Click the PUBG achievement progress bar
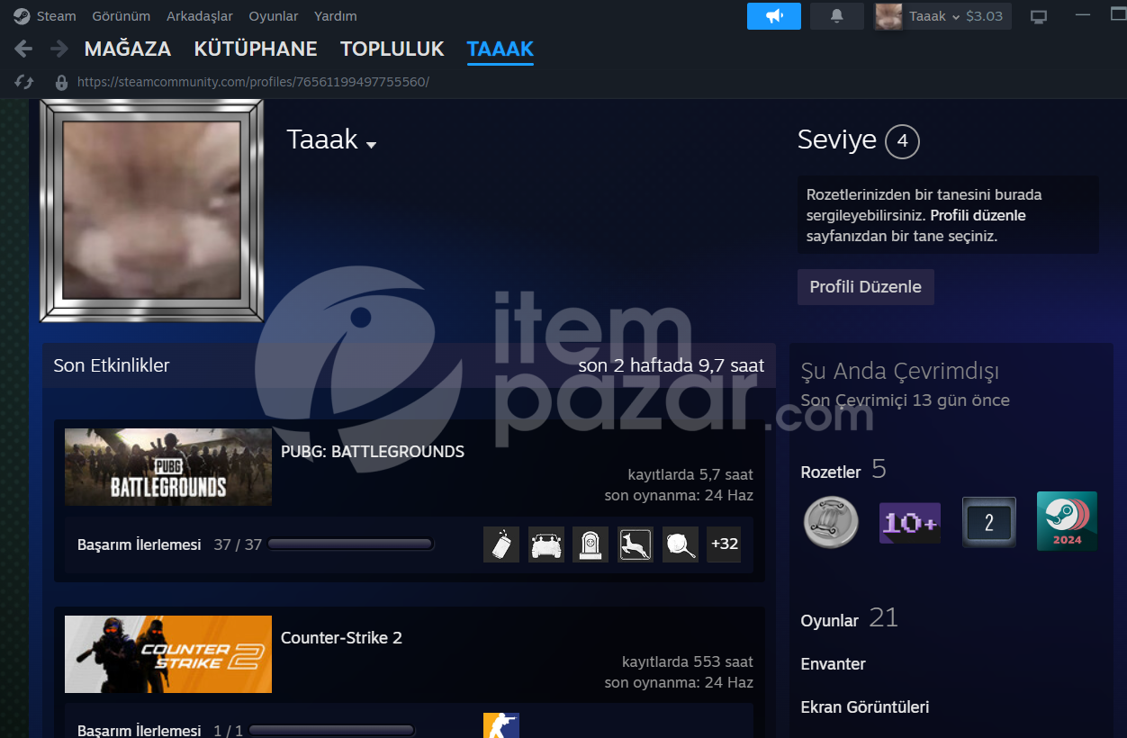This screenshot has width=1127, height=738. coord(350,544)
